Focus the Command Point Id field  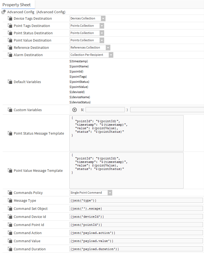[x=136, y=225]
